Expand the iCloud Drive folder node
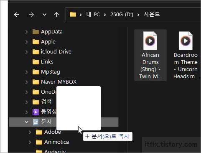 click(26, 52)
